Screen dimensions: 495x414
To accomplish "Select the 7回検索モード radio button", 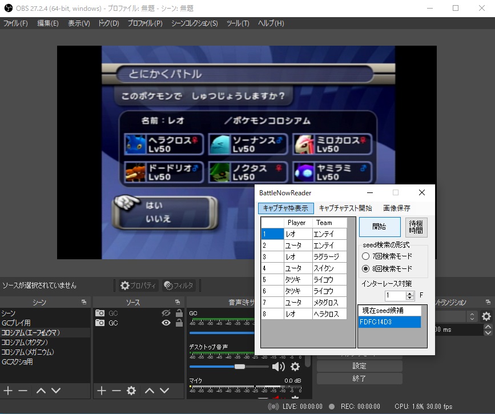I will coord(366,256).
